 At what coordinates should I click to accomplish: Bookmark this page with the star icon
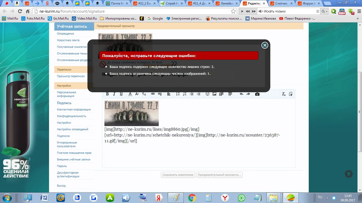pyautogui.click(x=233, y=11)
